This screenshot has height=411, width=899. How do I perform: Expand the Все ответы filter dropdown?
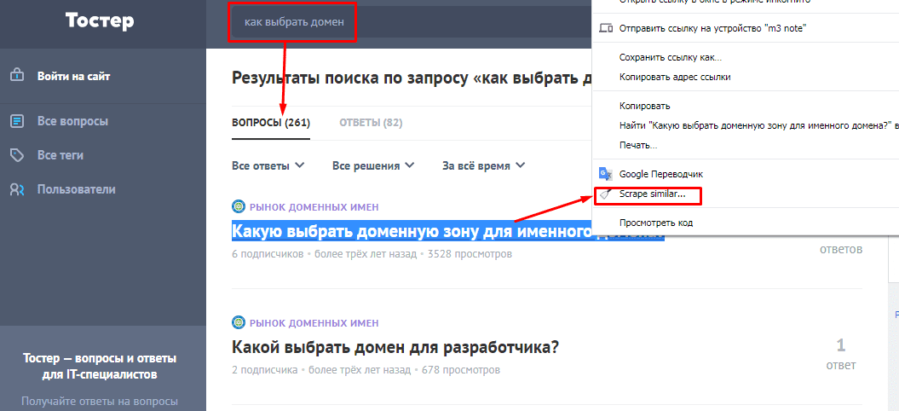pyautogui.click(x=268, y=166)
